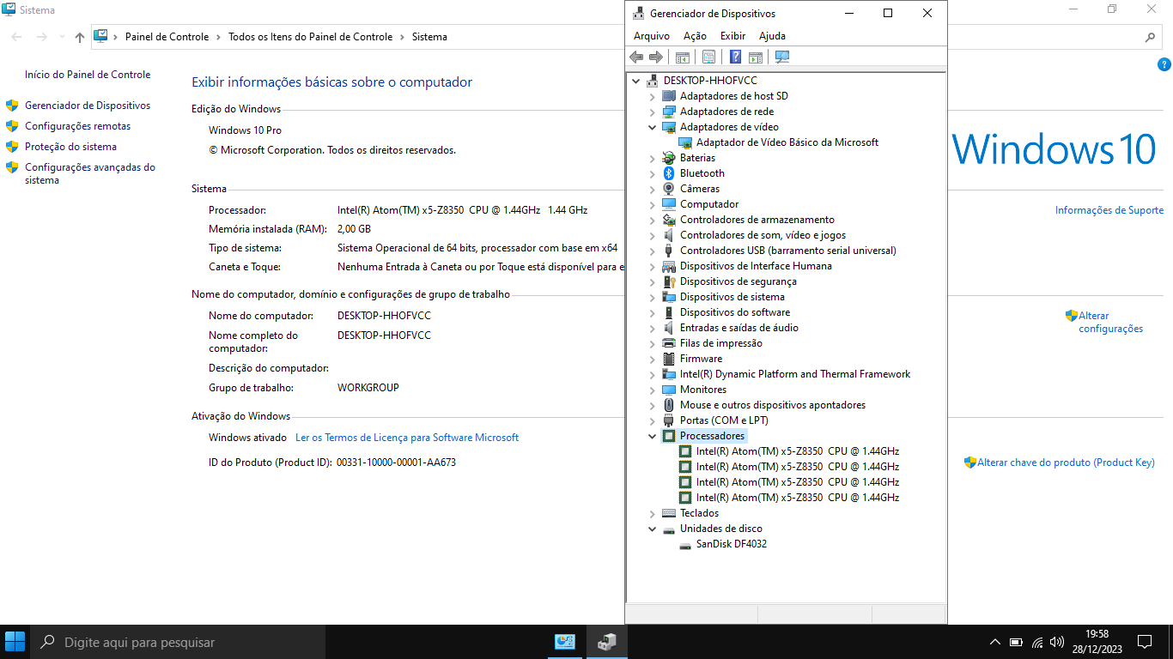This screenshot has height=659, width=1173.
Task: Click the Control Panel taskbar icon
Action: point(565,641)
